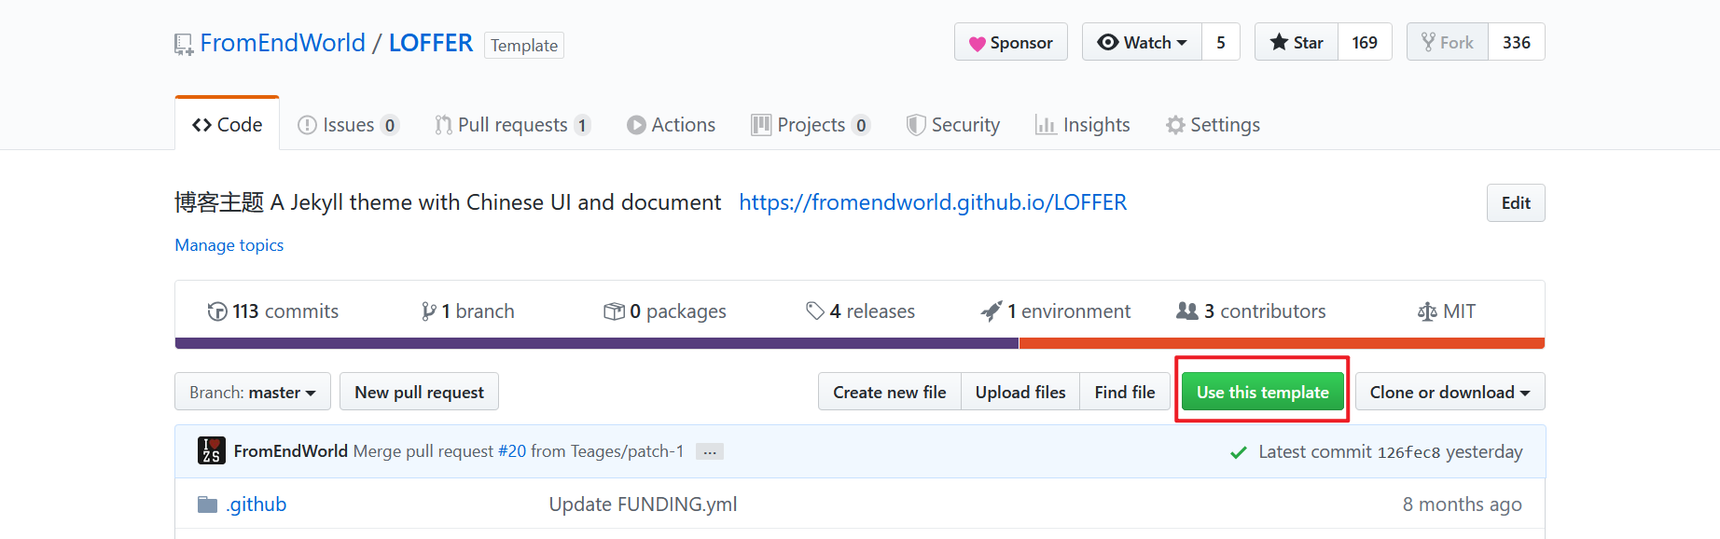Click the FromEndWorld avatar in the commit row
This screenshot has width=1720, height=539.
(212, 450)
